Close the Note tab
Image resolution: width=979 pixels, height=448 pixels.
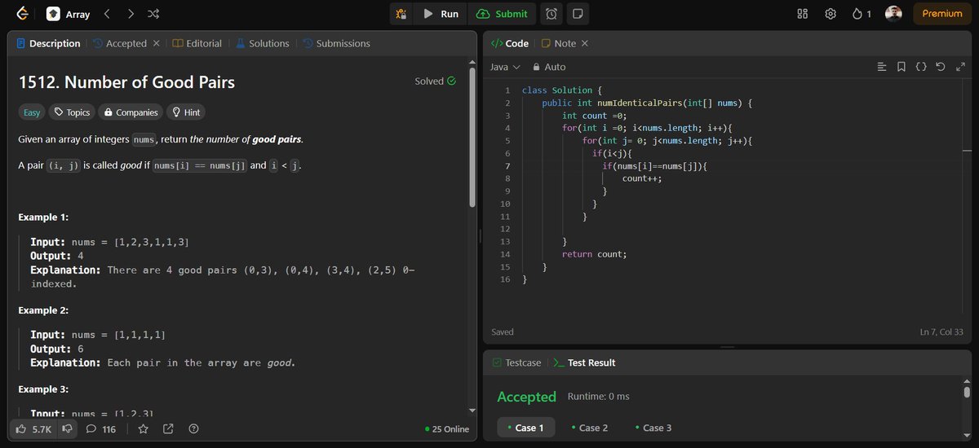click(585, 43)
